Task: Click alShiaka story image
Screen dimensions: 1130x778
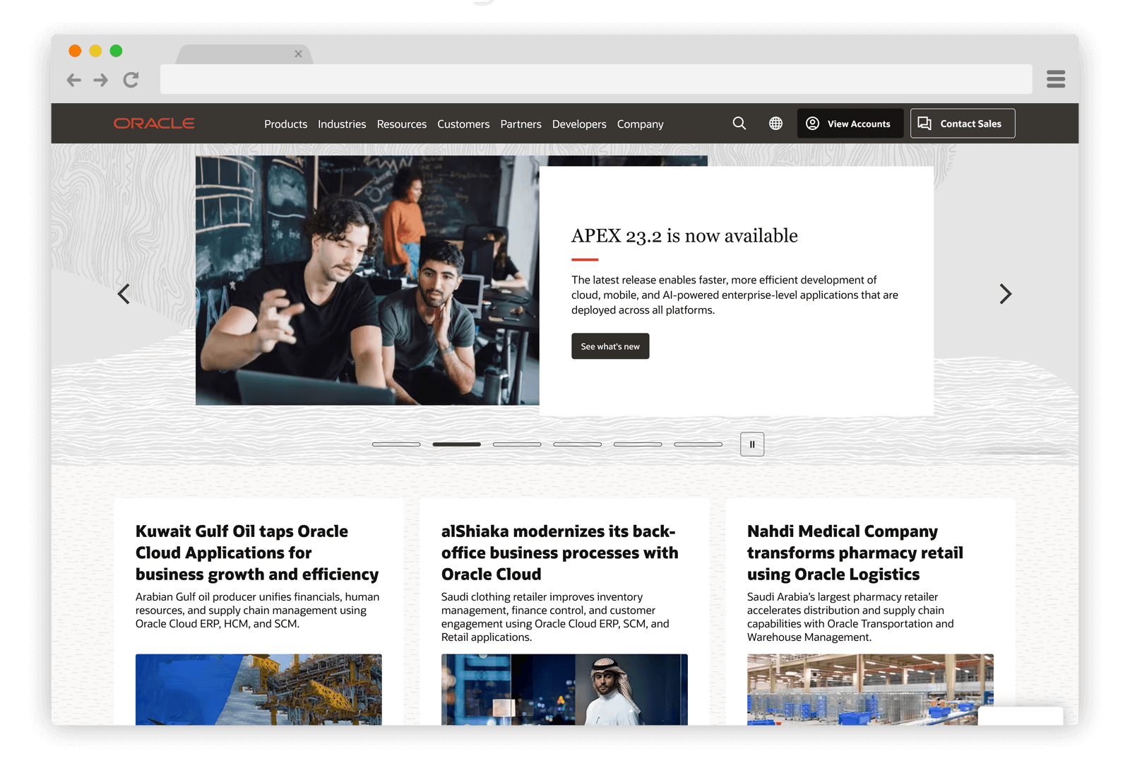Action: point(564,689)
